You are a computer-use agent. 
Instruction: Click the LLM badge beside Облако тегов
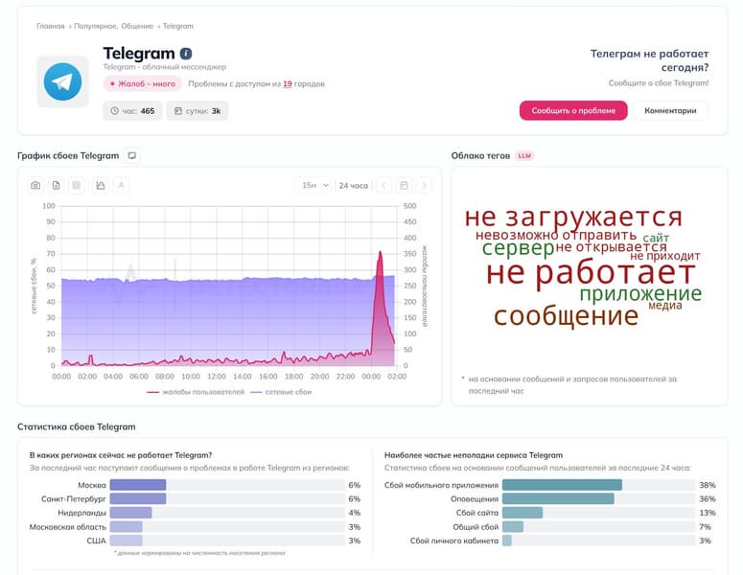(x=524, y=156)
